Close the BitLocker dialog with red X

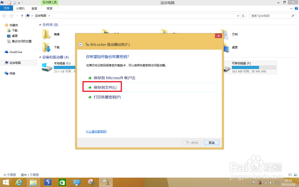(x=219, y=36)
